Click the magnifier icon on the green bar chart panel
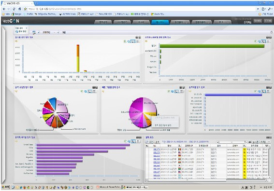Screen dimensions: 274x191 (259, 41)
